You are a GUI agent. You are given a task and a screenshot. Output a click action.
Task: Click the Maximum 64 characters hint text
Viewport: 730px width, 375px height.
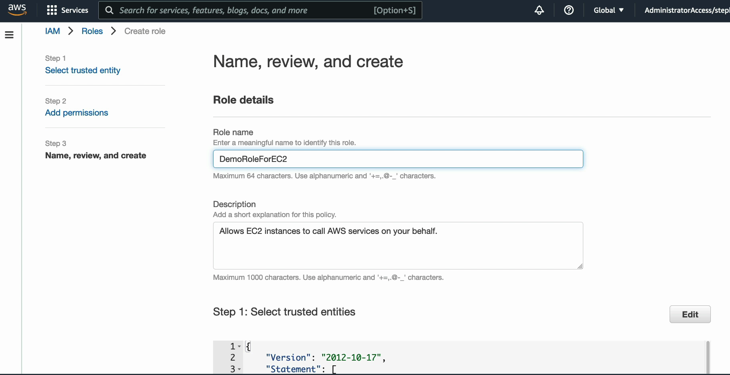(324, 176)
